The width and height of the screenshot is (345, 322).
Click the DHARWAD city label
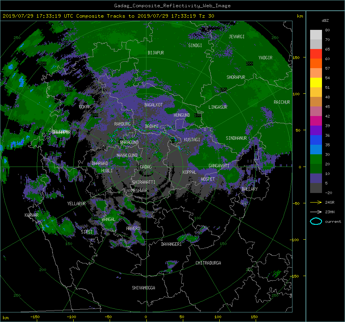click(100, 163)
